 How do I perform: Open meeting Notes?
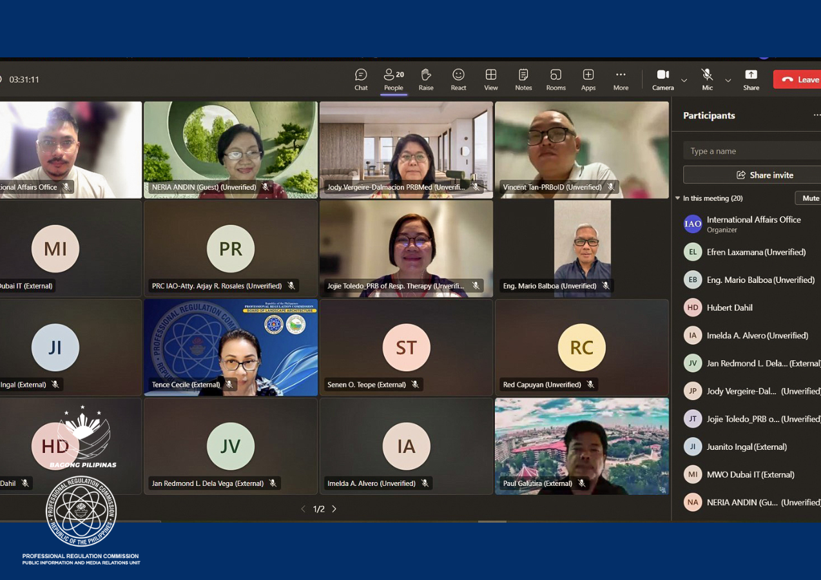tap(523, 80)
